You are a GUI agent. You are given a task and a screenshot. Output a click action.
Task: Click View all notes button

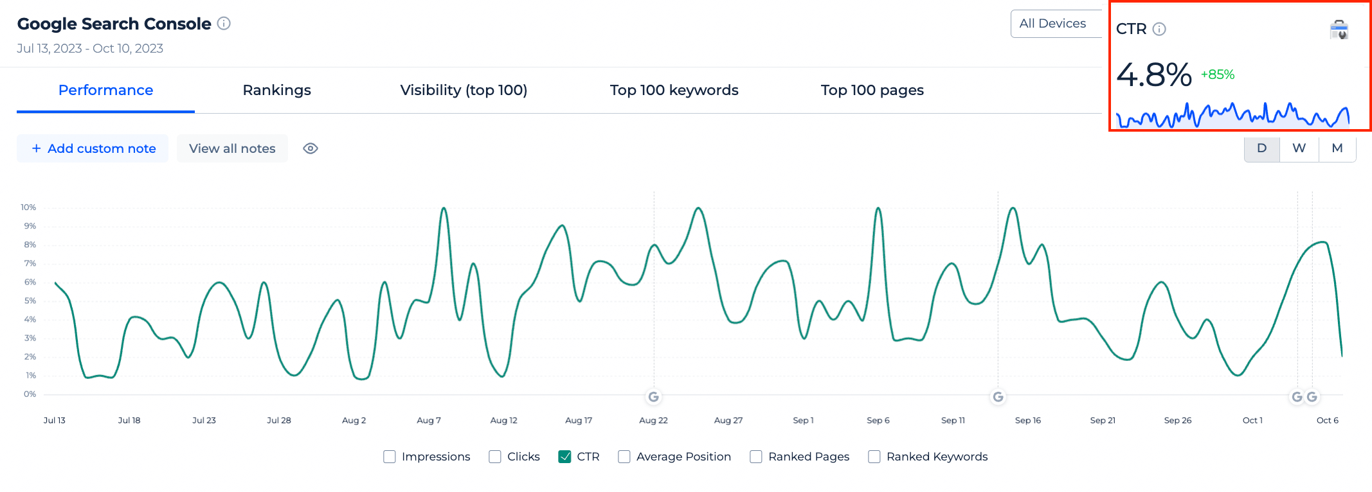click(232, 148)
